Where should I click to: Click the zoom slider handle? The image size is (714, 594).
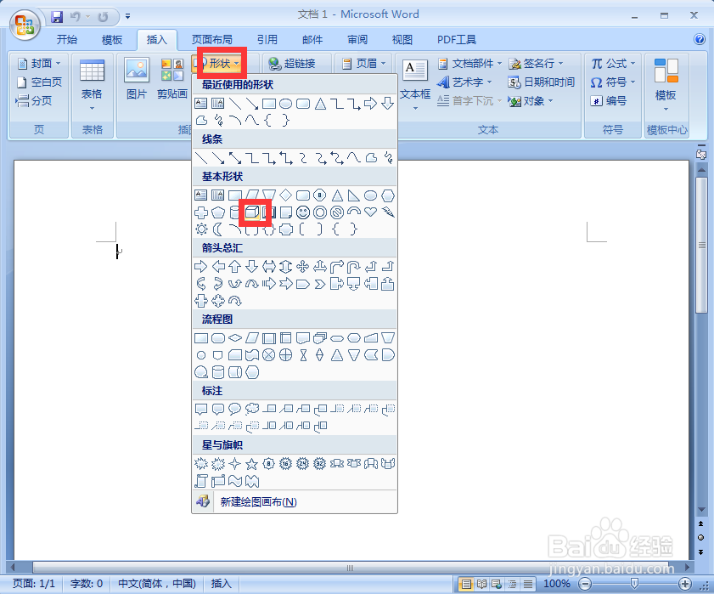(x=634, y=584)
